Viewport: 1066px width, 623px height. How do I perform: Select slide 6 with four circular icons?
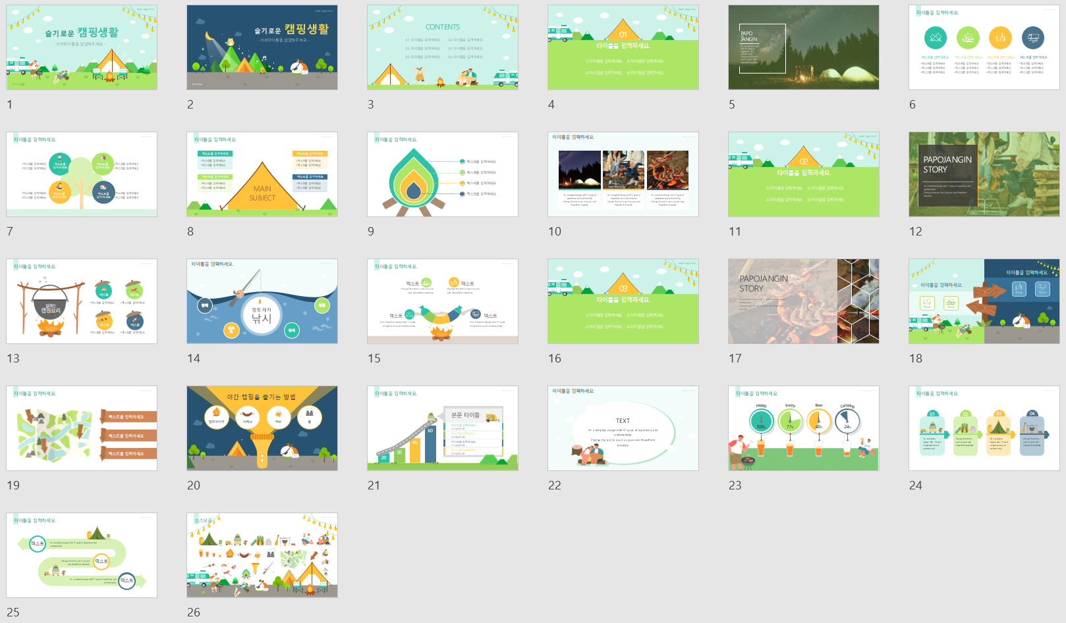click(984, 47)
